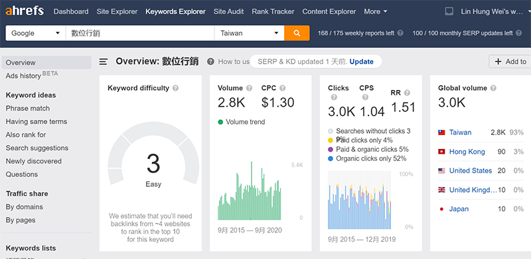The image size is (531, 259).
Task: Switch to Rank Tracker tab
Action: [x=273, y=11]
